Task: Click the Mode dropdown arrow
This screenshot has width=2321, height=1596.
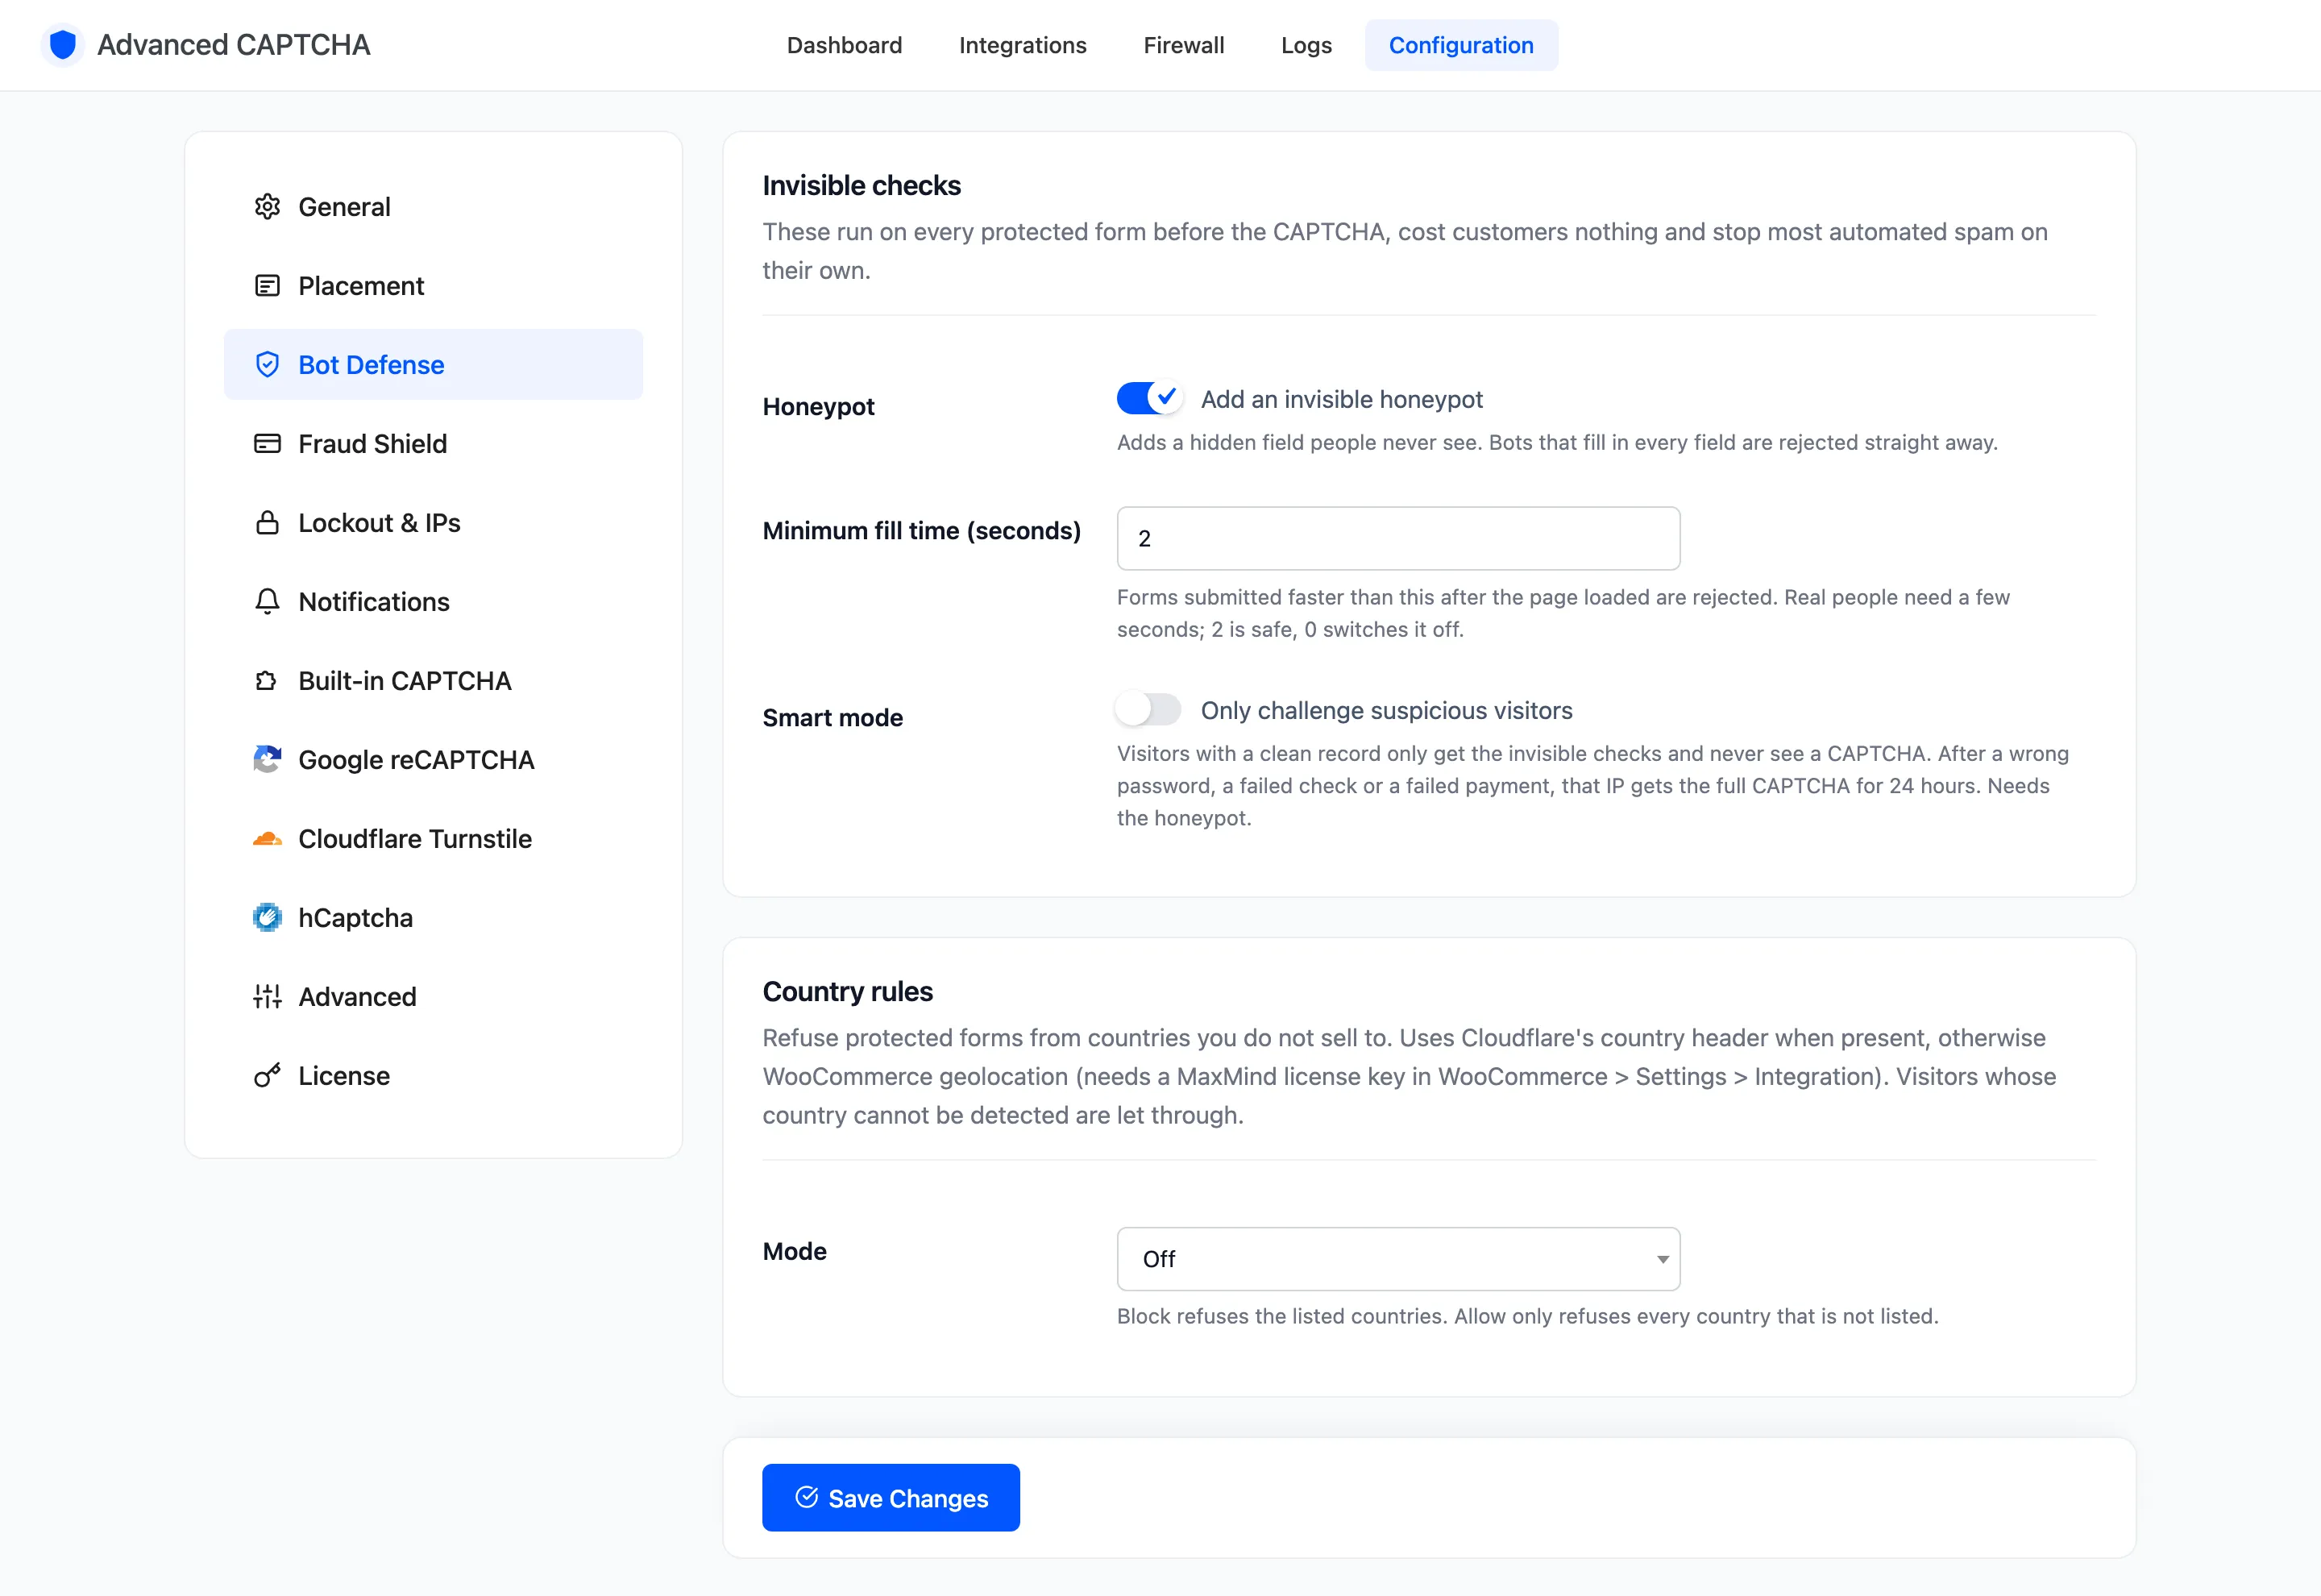Action: (x=1663, y=1260)
